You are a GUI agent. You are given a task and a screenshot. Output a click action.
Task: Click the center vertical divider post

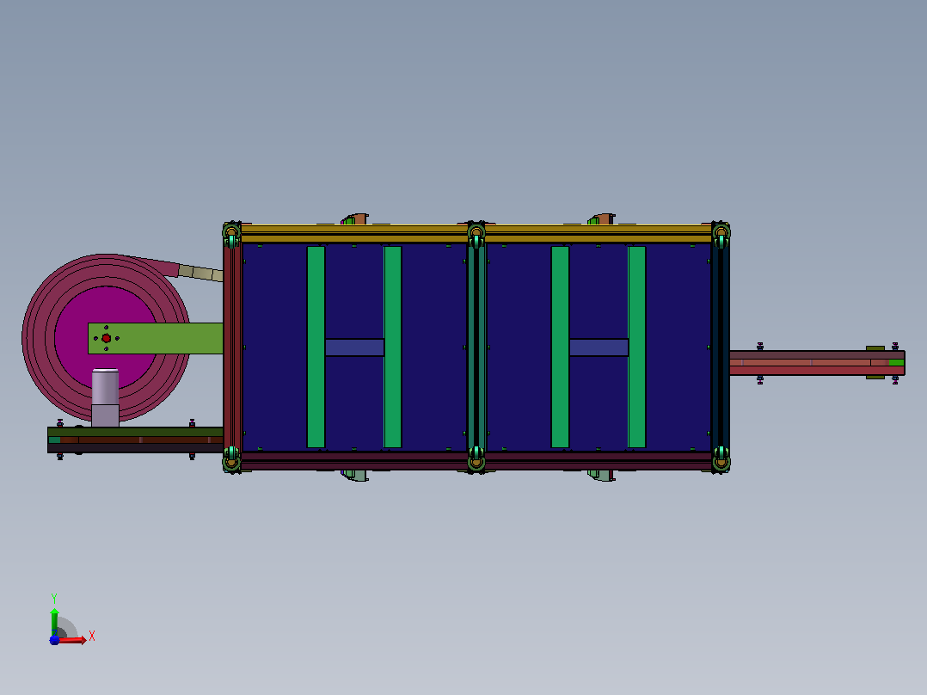[x=476, y=347]
